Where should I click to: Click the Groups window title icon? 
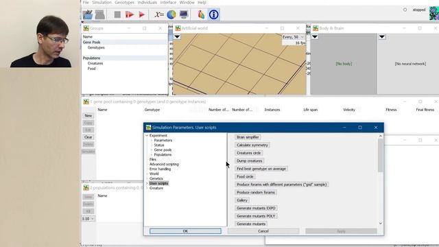tap(86, 28)
